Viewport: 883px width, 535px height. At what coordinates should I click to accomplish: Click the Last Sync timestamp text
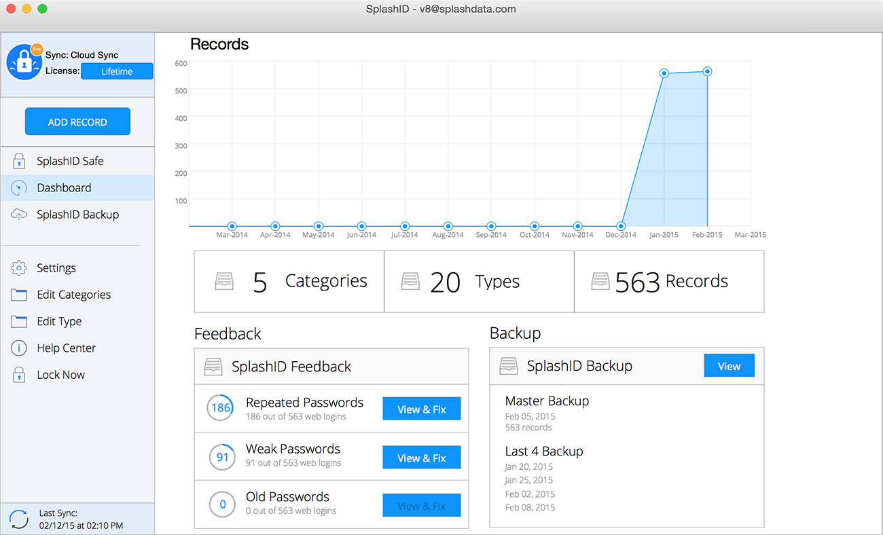click(x=81, y=525)
